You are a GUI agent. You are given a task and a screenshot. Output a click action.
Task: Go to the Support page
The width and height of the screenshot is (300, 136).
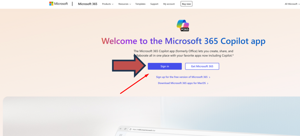[154, 4]
